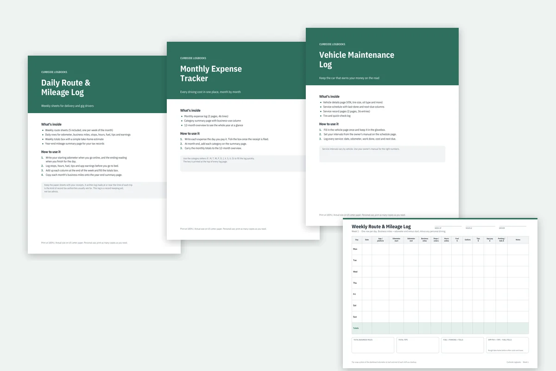Click the 'Totals' row label in weekly log
This screenshot has height=371, width=556.
pos(356,328)
